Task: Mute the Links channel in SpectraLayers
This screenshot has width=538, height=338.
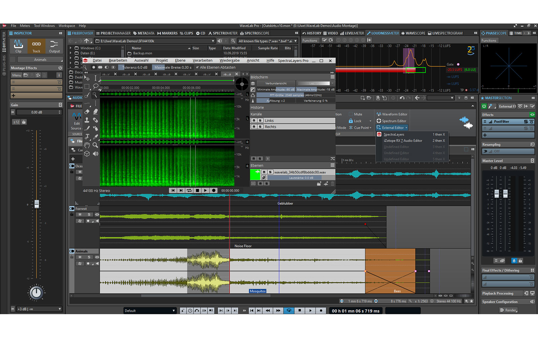Action: (x=254, y=120)
